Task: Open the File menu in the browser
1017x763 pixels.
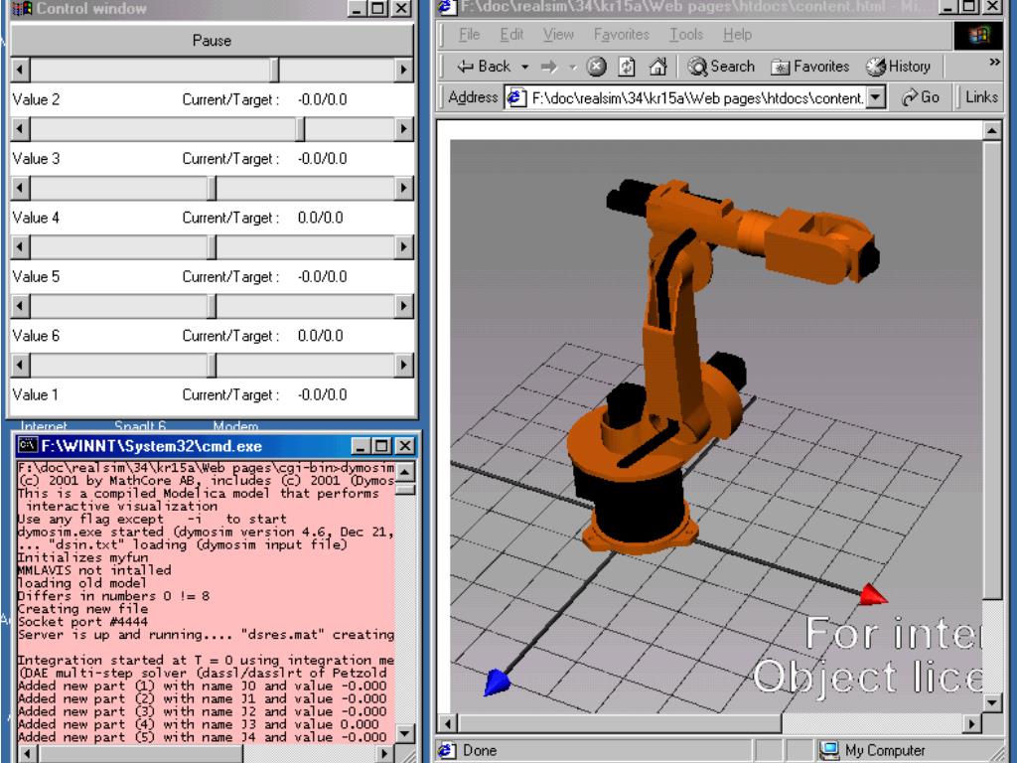Action: (469, 35)
